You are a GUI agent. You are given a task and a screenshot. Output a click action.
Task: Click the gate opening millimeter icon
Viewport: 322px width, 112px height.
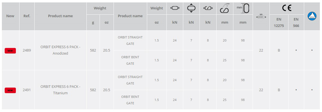pyautogui.click(x=225, y=8)
